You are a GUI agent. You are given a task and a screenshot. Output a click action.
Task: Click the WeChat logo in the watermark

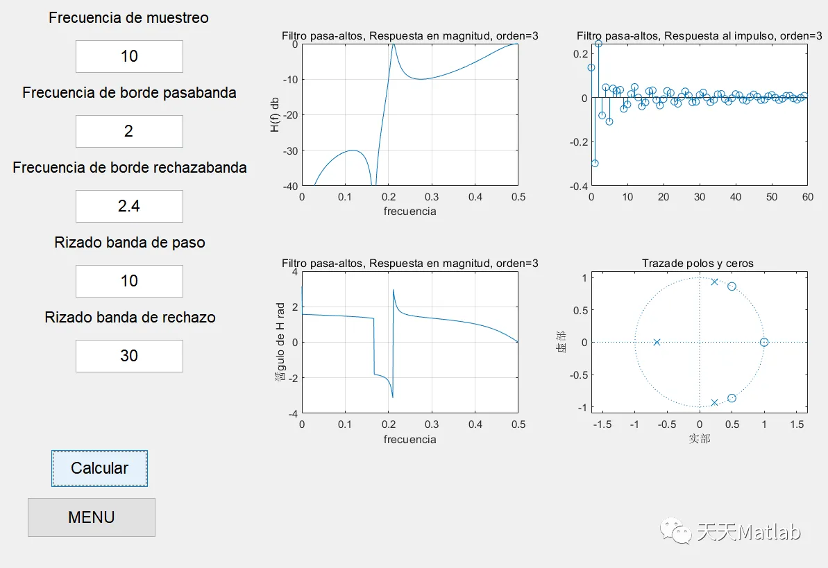(x=675, y=532)
